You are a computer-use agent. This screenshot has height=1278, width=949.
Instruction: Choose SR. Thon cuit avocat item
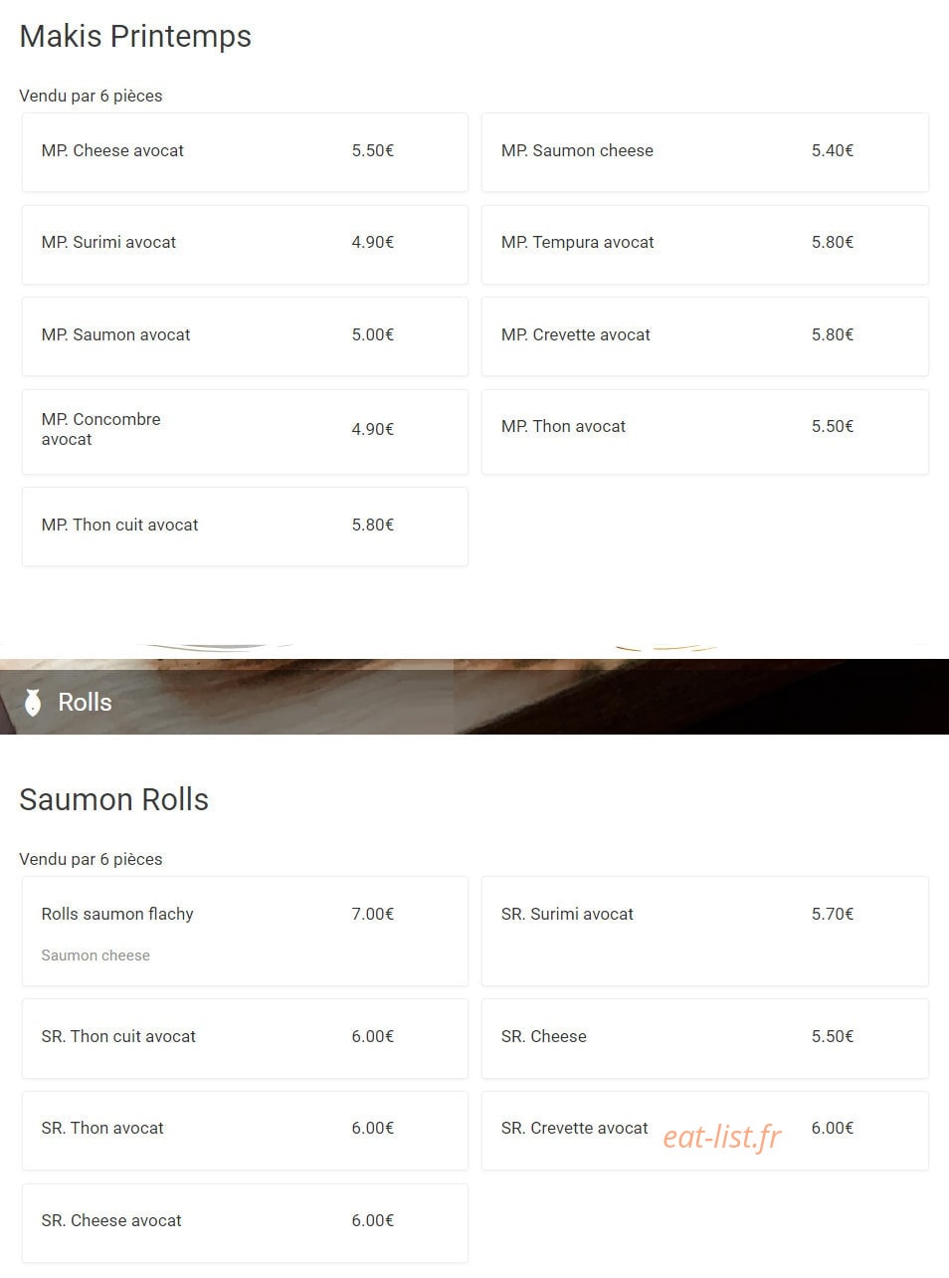(x=245, y=1038)
